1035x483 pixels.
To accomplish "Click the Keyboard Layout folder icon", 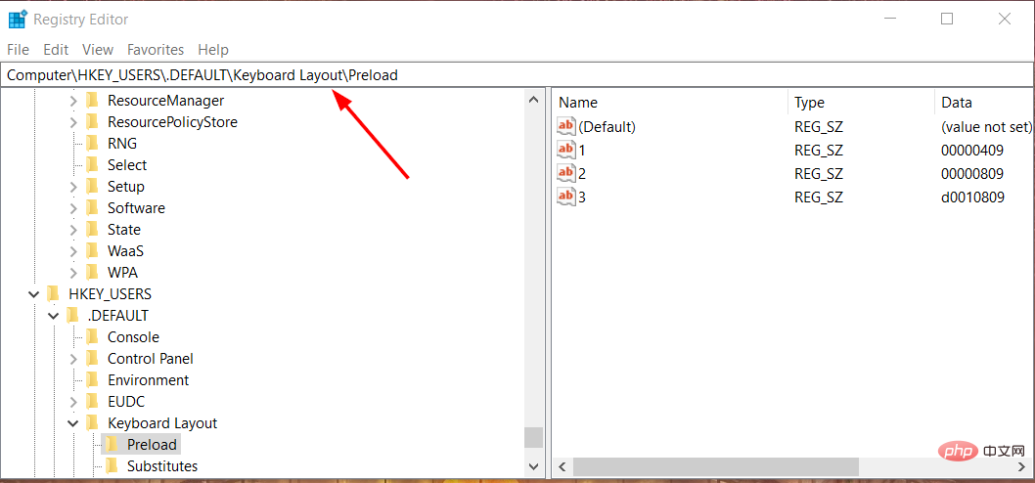I will pyautogui.click(x=93, y=423).
